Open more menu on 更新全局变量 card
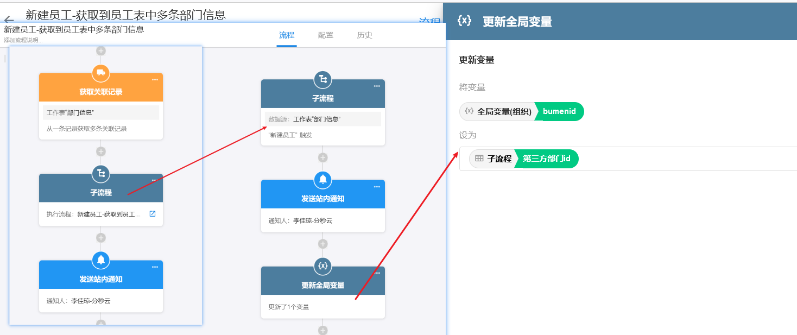 [x=377, y=273]
